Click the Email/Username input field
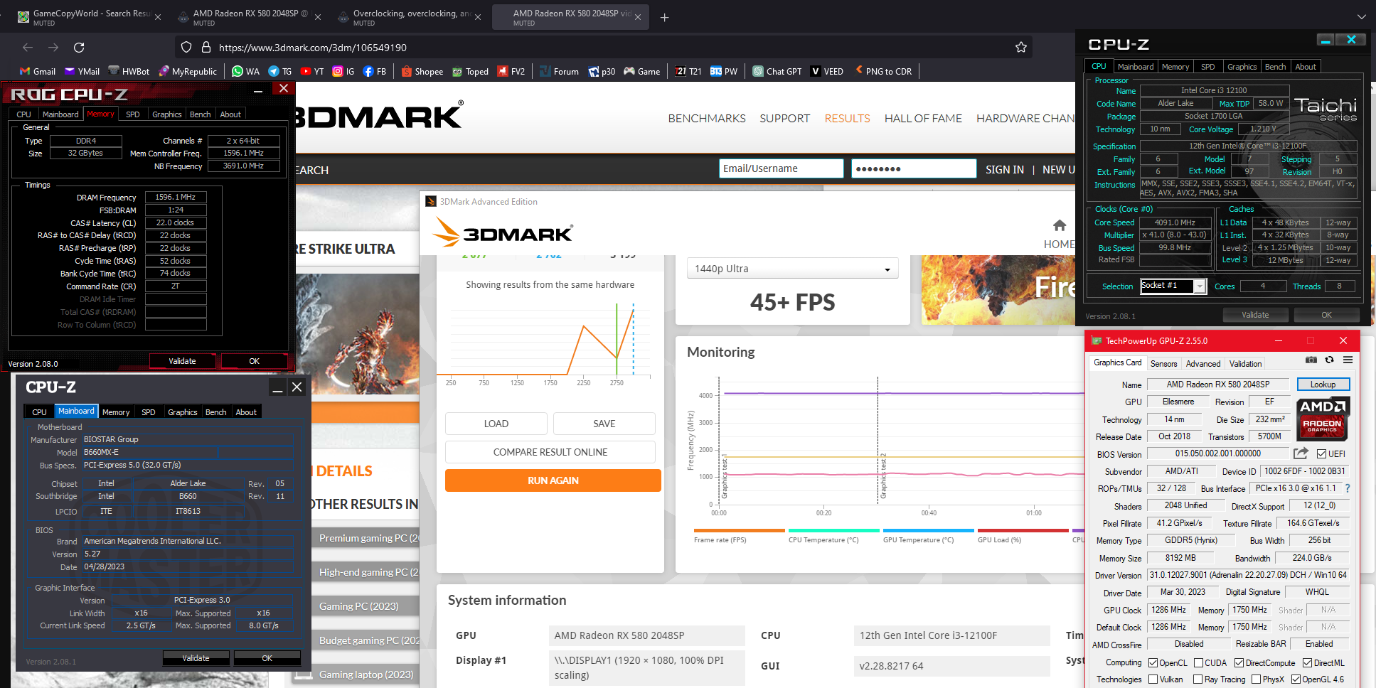Screen dimensions: 1376x688 [782, 168]
